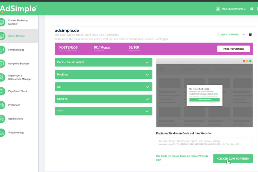This screenshot has width=258, height=172.
Task: Click the apps grid icon in the header
Action: [x=251, y=9]
